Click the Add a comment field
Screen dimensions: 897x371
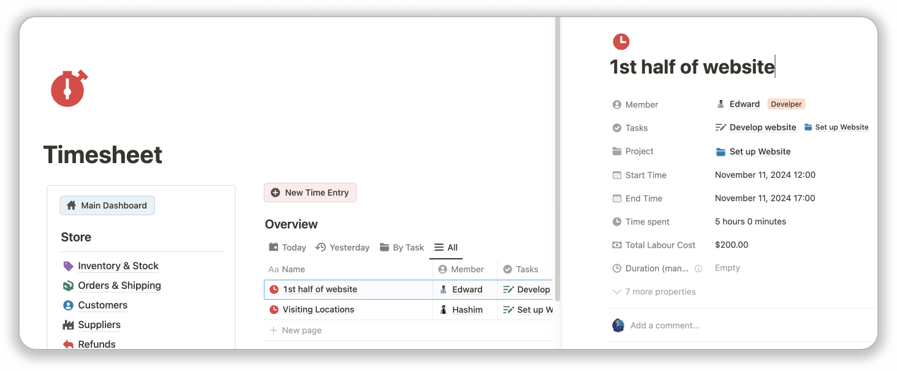pos(665,325)
